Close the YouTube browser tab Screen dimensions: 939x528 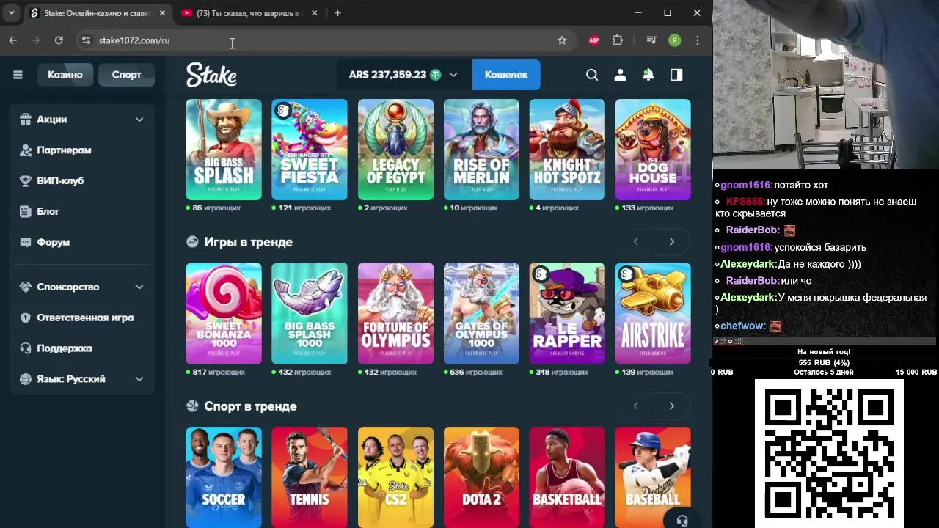[315, 13]
